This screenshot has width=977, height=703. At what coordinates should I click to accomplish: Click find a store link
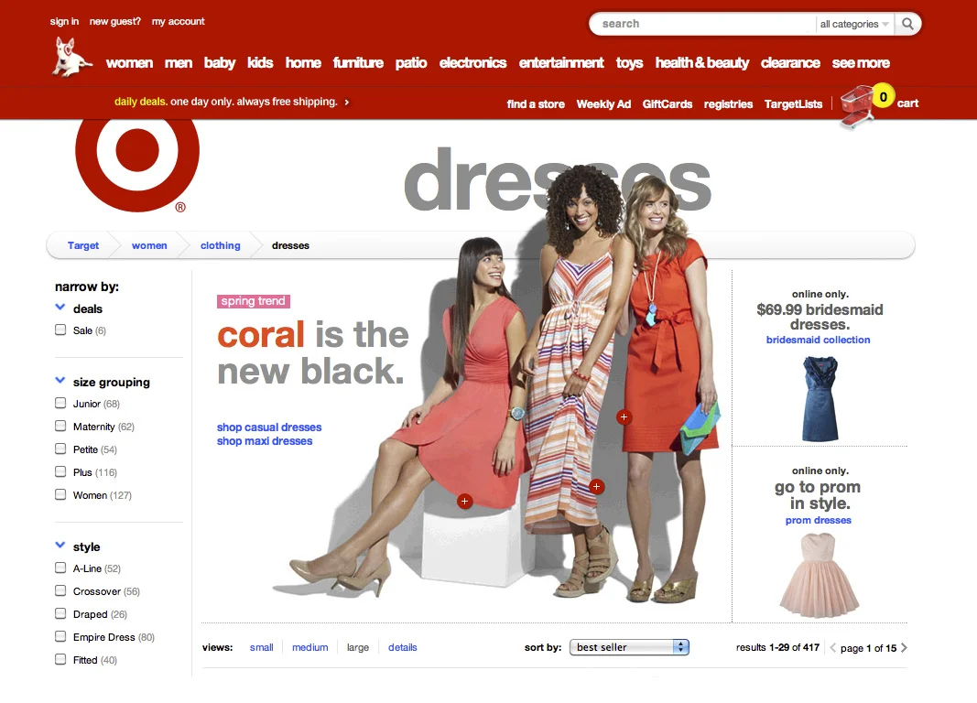click(x=536, y=104)
